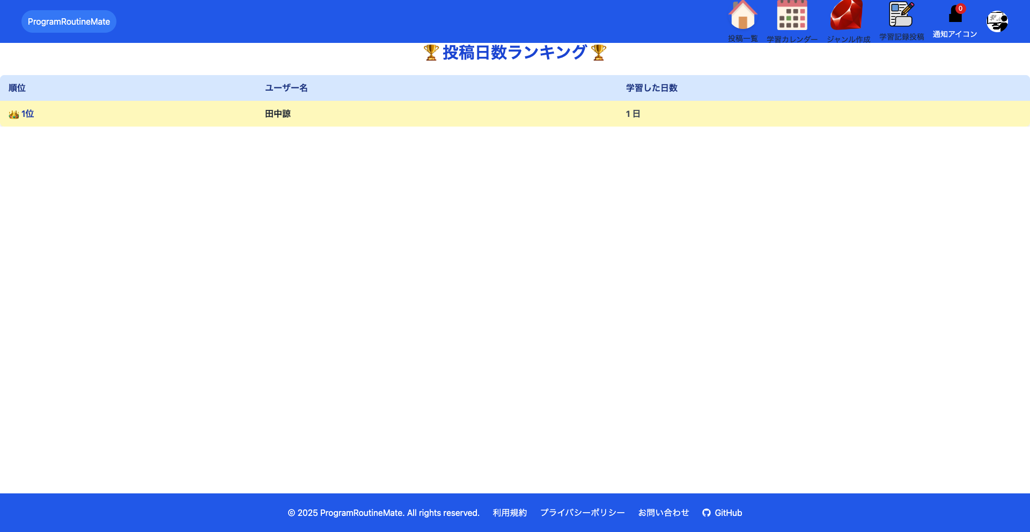
Task: Open the お問い合わせ footer link
Action: point(663,513)
